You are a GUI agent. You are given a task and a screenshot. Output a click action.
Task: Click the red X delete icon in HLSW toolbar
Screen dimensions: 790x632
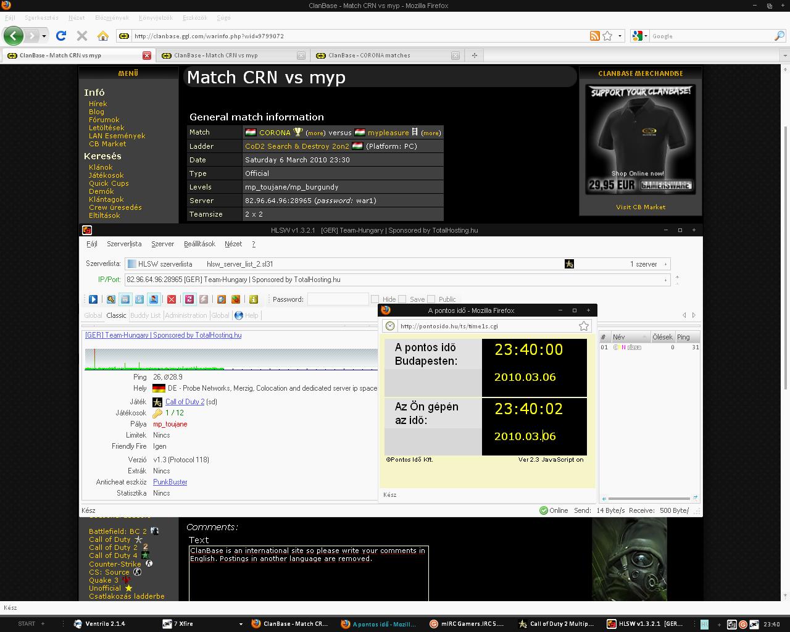(172, 299)
